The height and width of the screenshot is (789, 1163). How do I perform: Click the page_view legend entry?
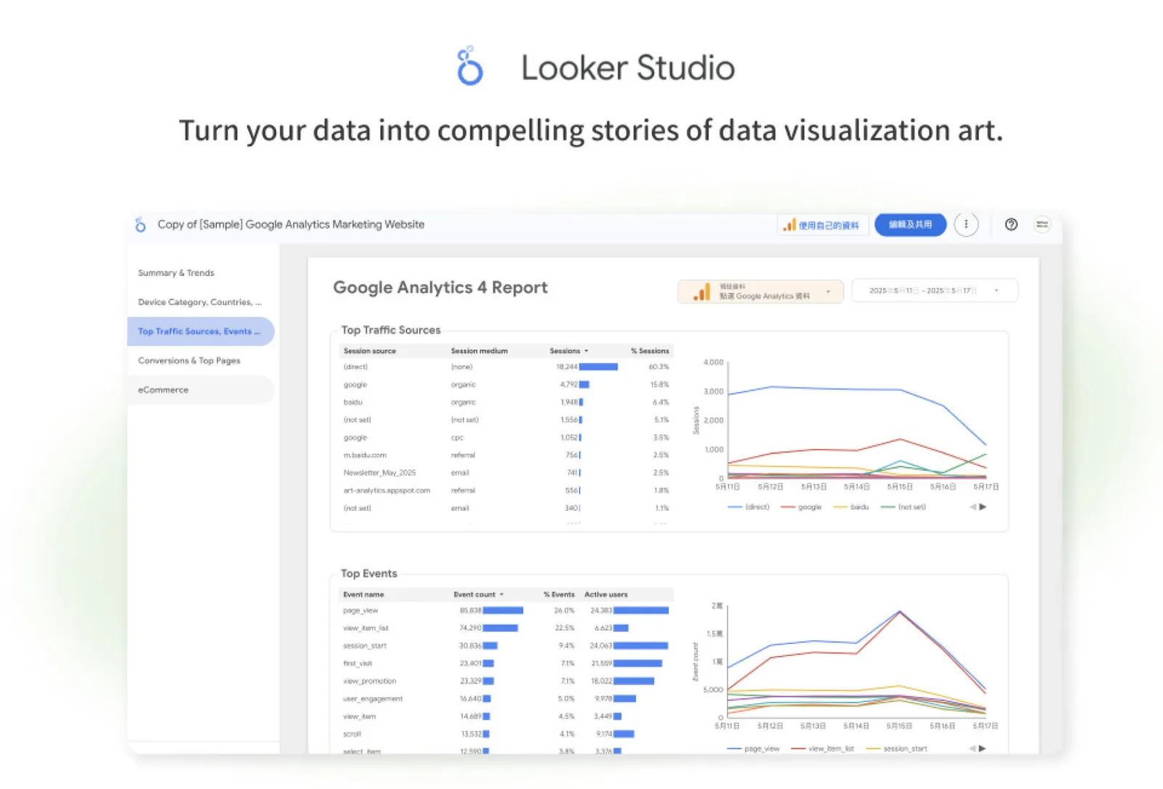pos(754,748)
